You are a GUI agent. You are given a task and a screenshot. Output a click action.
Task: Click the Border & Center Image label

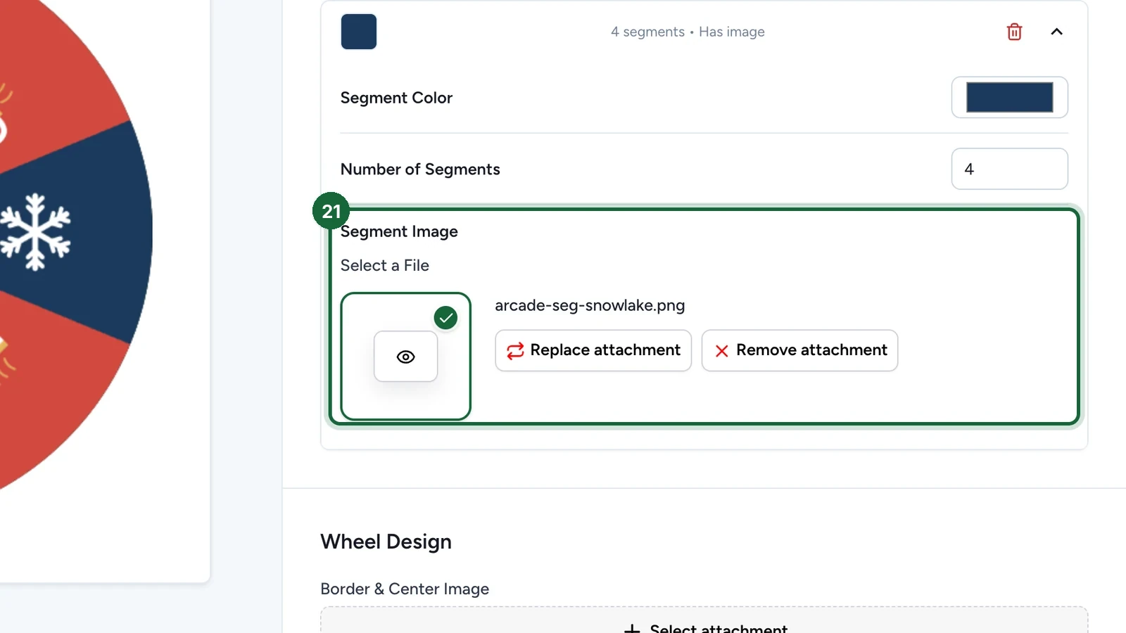405,589
